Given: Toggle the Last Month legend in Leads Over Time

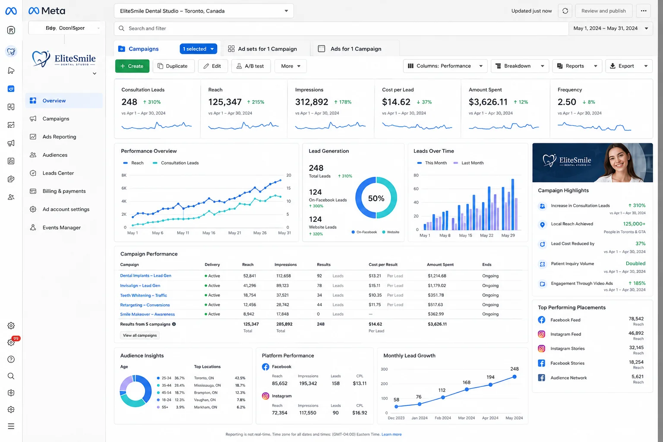Looking at the screenshot, I should point(468,163).
